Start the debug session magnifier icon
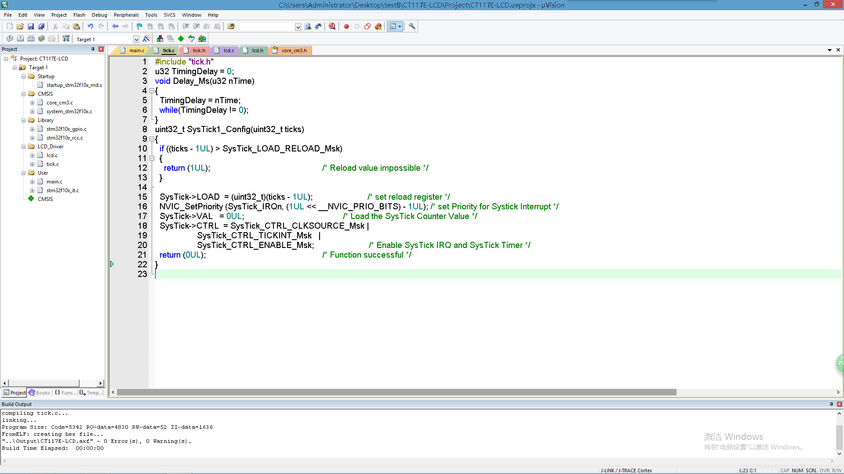This screenshot has height=474, width=844. (332, 26)
